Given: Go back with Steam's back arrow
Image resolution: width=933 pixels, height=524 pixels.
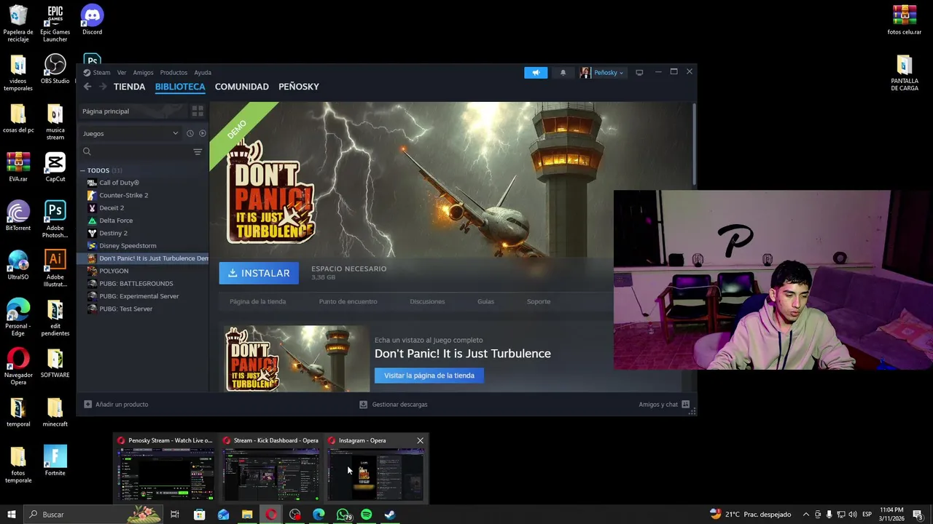Looking at the screenshot, I should 87,87.
